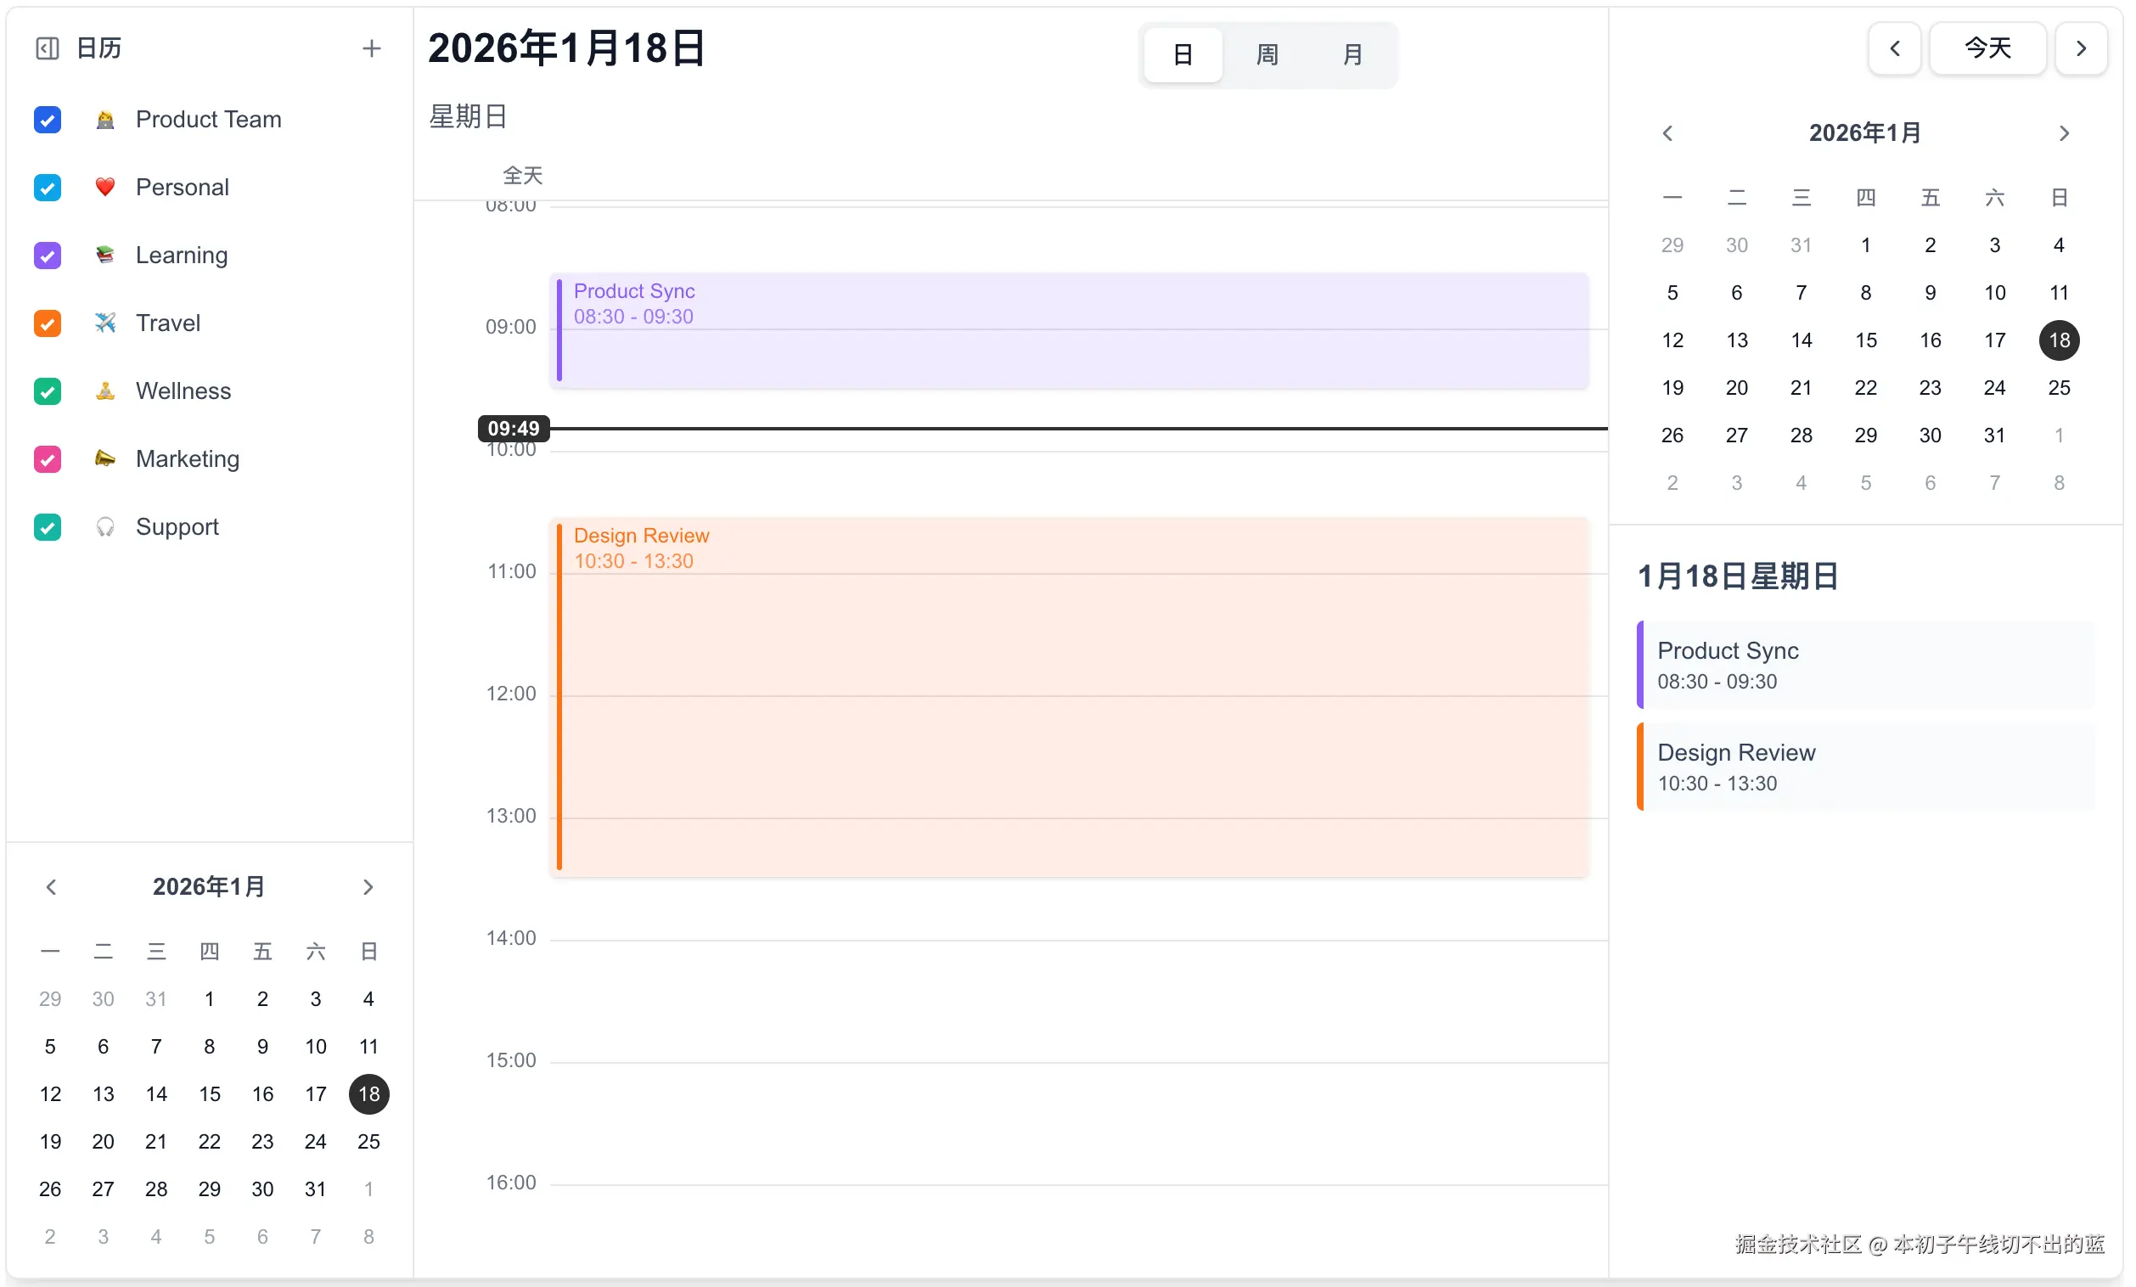2136x1287 pixels.
Task: Next month in left mini calendar
Action: [x=368, y=886]
